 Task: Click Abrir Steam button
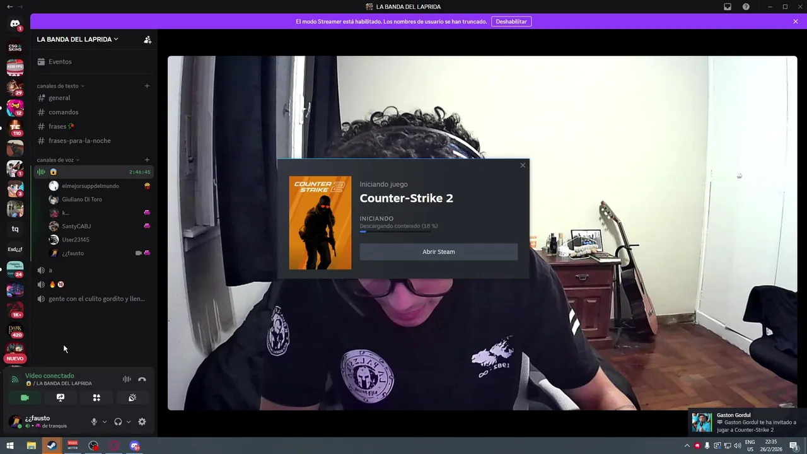[439, 252]
